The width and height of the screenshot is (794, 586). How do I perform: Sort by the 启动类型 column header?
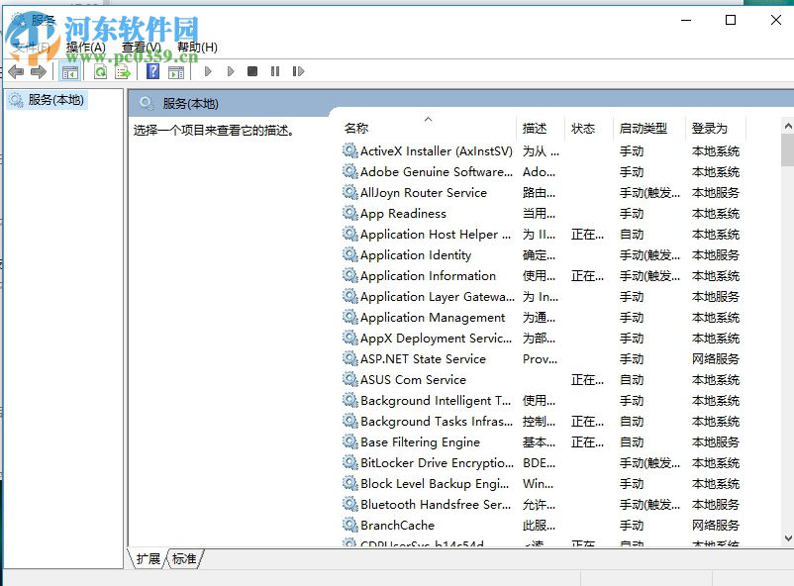(x=643, y=128)
